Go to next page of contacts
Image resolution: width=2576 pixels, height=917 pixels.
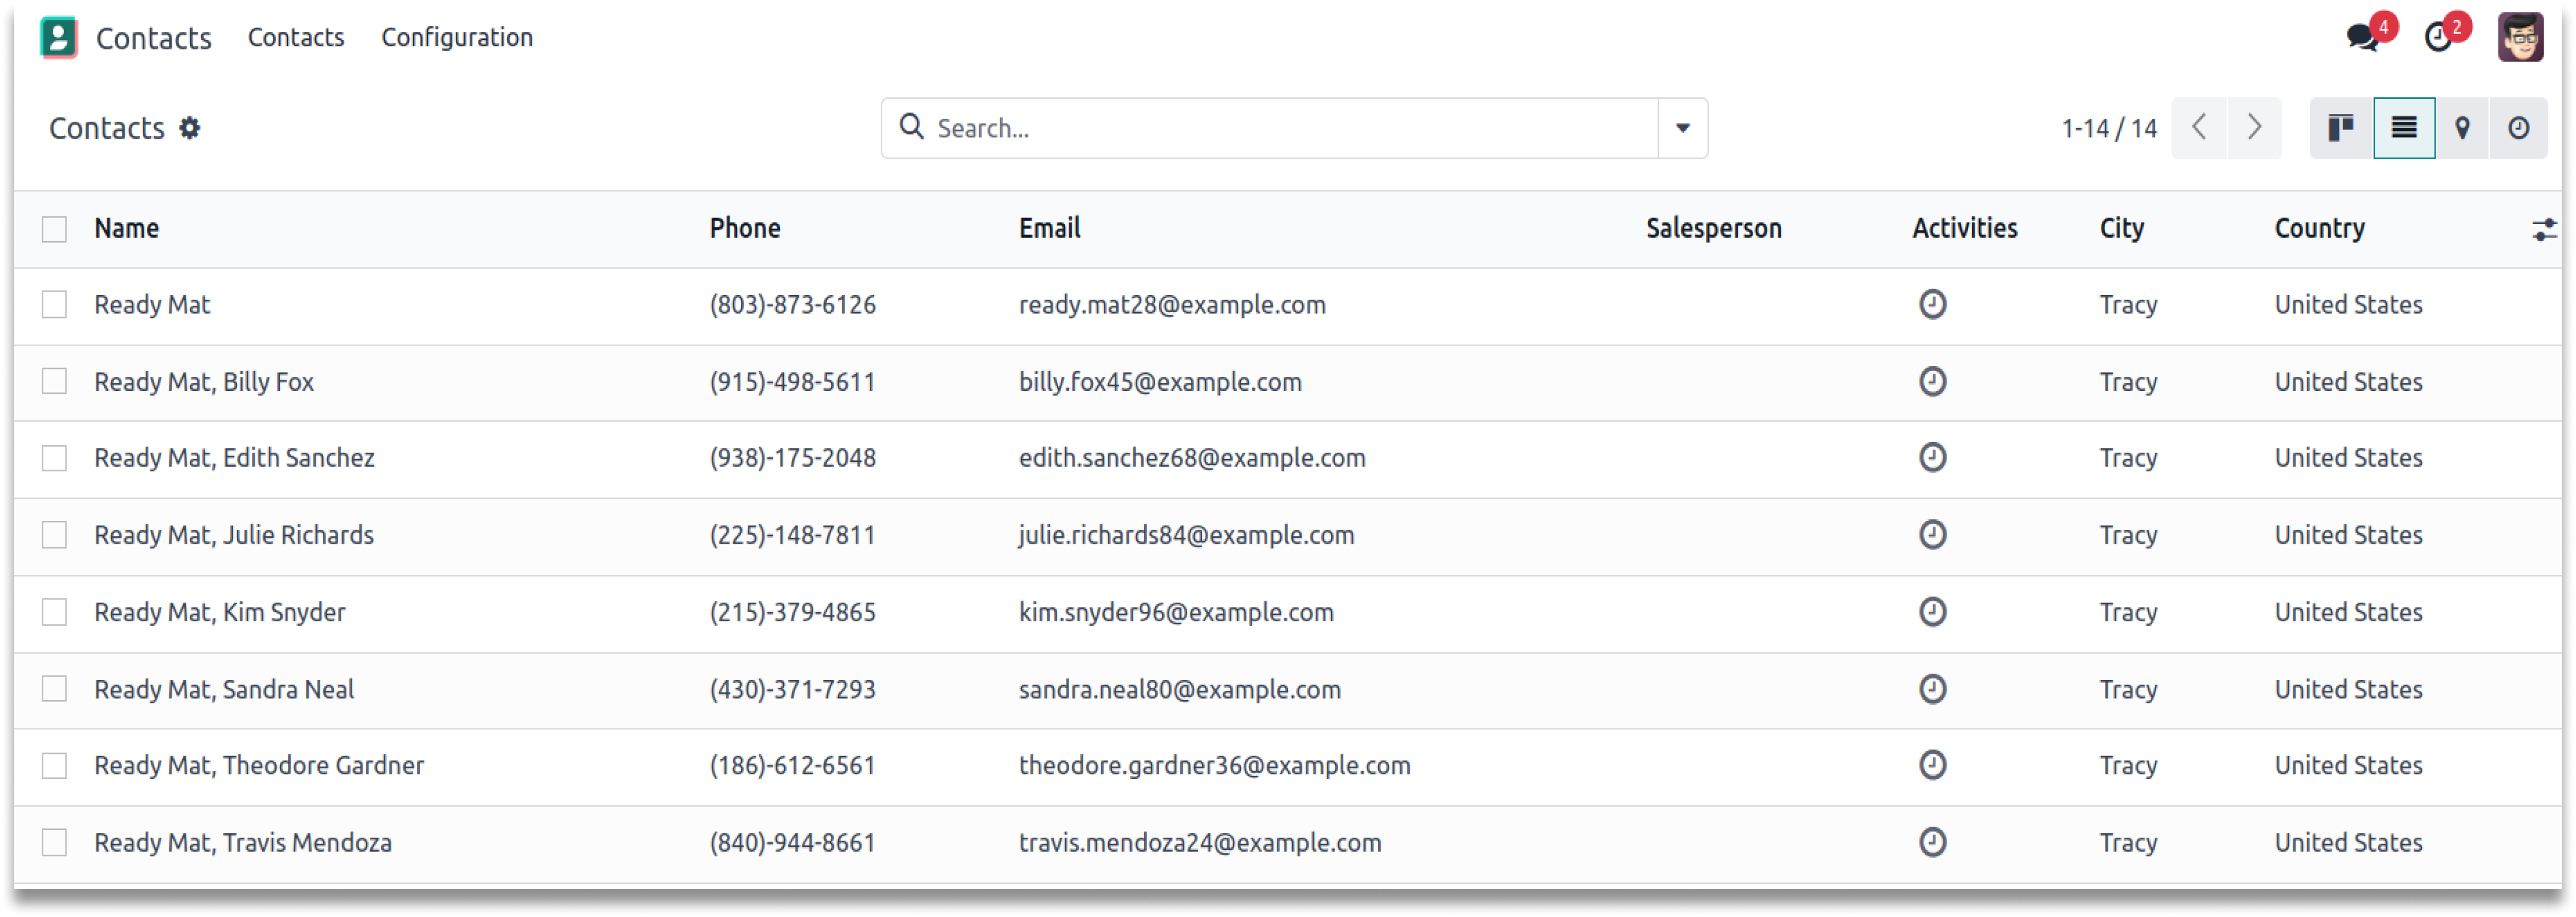(2254, 128)
